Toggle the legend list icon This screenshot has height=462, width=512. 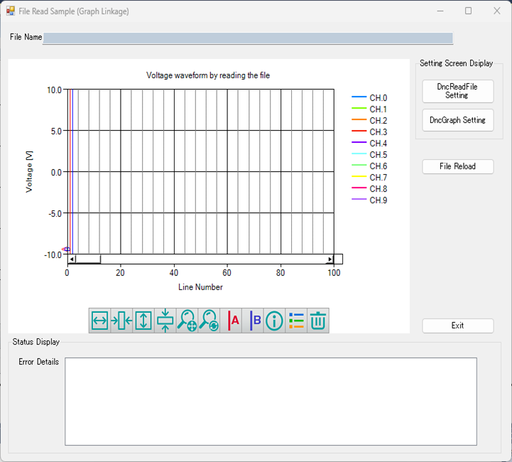(297, 321)
